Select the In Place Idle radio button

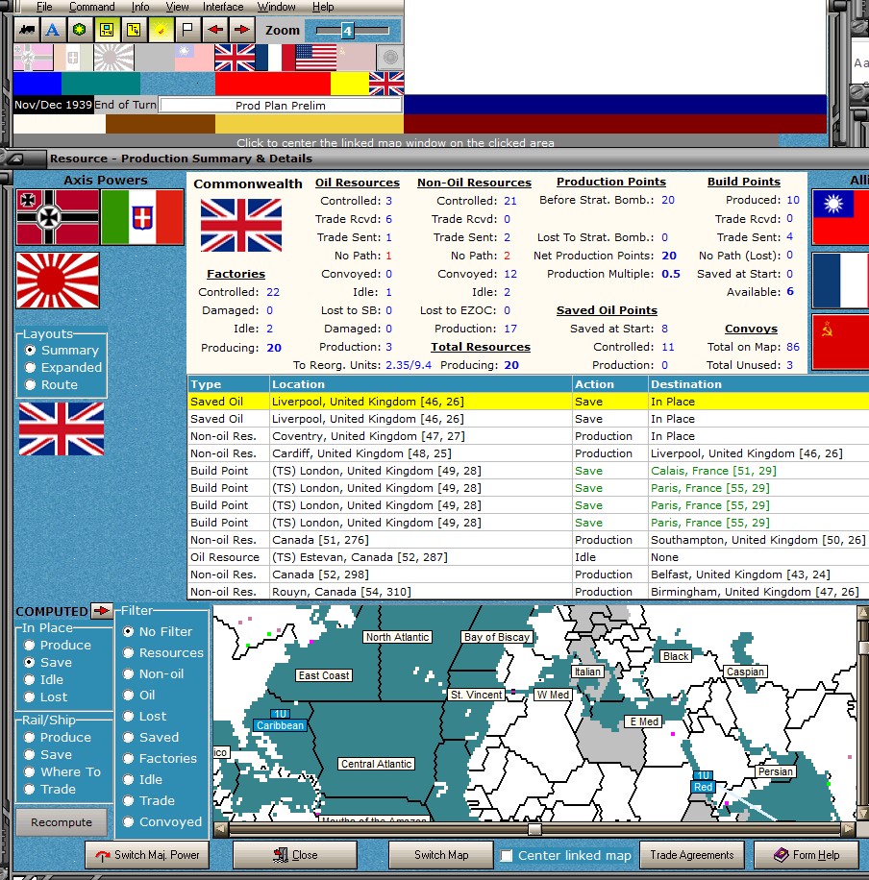(x=29, y=679)
